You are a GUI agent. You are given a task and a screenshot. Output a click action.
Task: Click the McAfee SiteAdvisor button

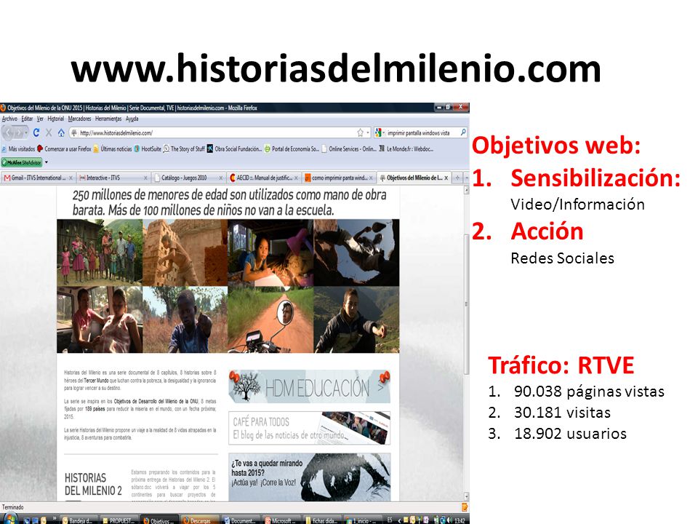pos(21,162)
